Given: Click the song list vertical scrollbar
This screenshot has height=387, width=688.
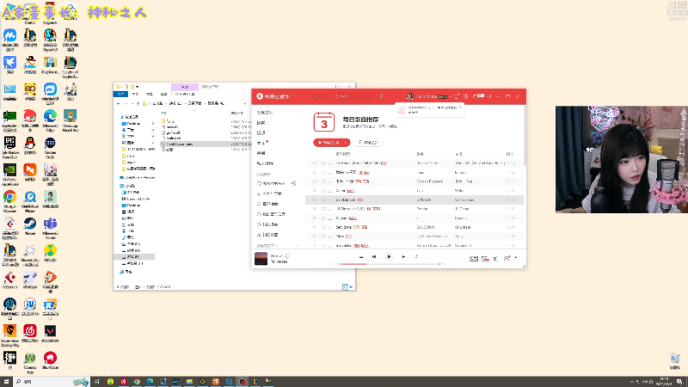Looking at the screenshot, I should point(525,136).
